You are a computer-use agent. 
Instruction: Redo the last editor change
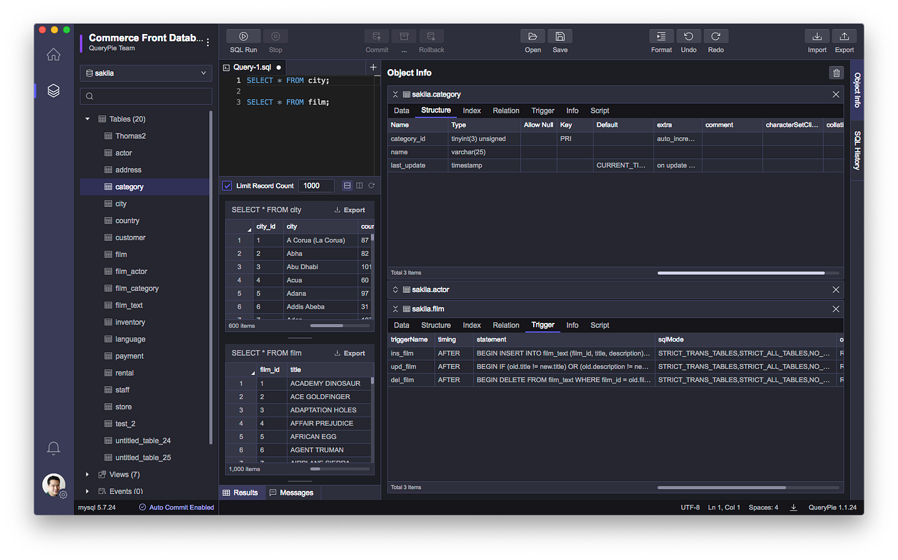[x=715, y=37]
